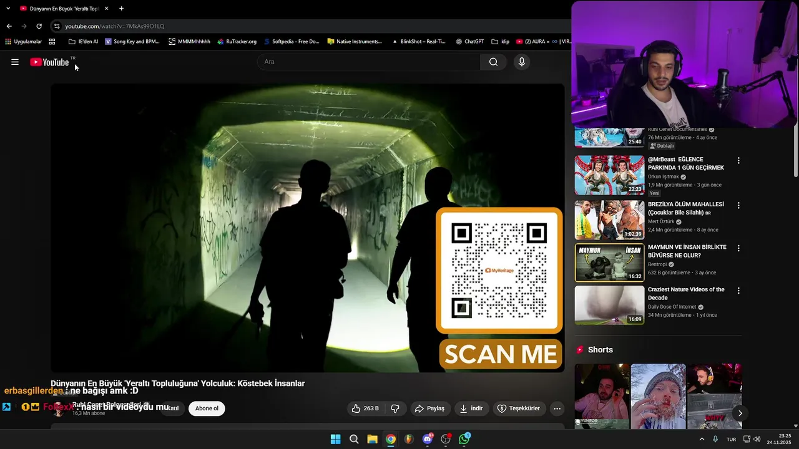This screenshot has width=799, height=449.
Task: Click the tab groups grid icon in bookmarks bar
Action: tap(52, 42)
